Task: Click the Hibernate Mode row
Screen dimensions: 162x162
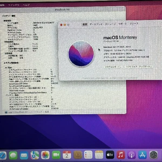Action: [31, 90]
